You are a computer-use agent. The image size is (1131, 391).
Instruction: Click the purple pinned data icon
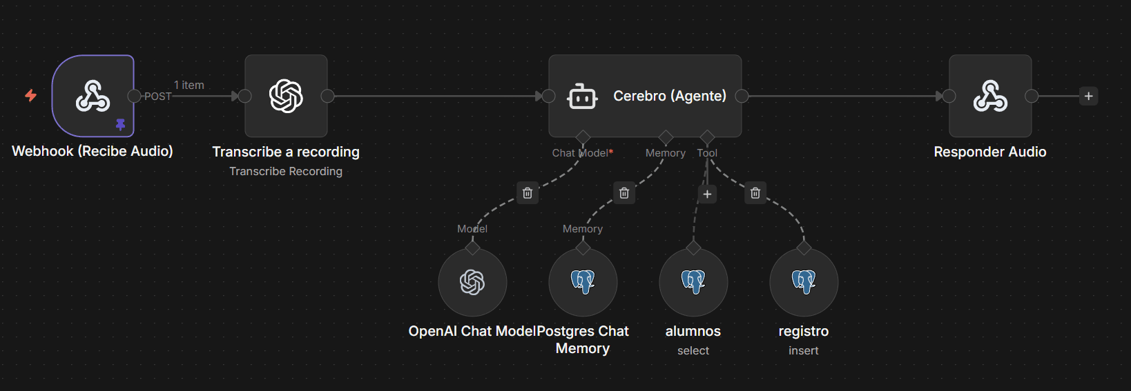click(121, 124)
